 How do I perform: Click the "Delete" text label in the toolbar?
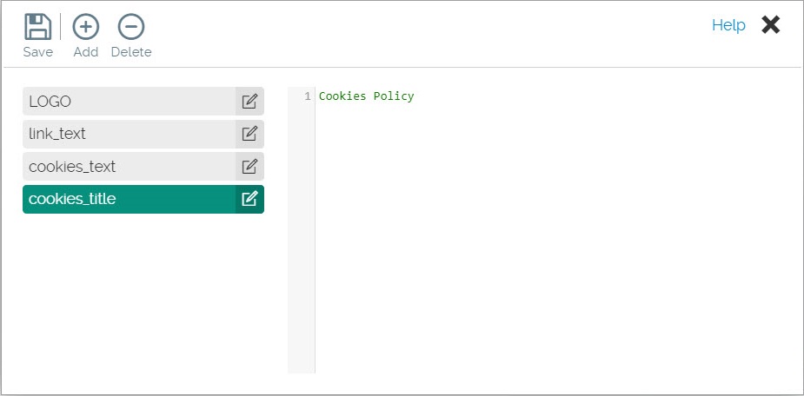tap(131, 52)
